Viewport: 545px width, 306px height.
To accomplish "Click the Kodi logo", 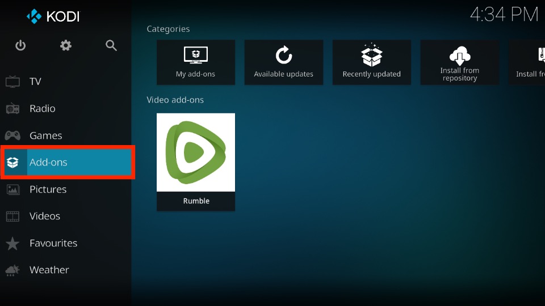I will coord(53,16).
